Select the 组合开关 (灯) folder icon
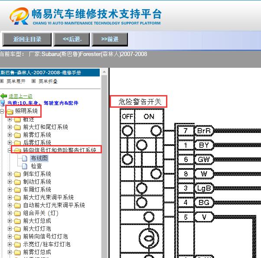Viewport: 261px width, 258px height. pyautogui.click(x=17, y=213)
